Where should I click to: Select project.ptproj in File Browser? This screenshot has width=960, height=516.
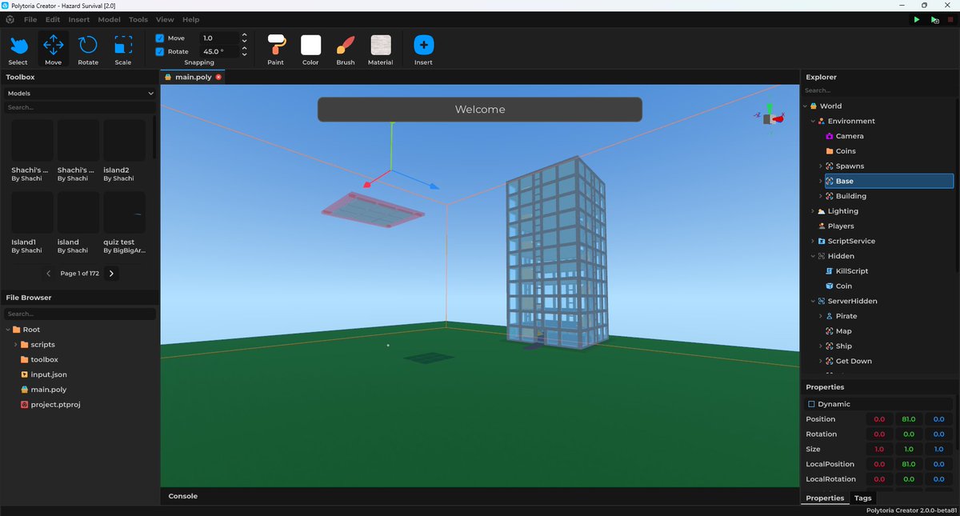click(x=55, y=405)
